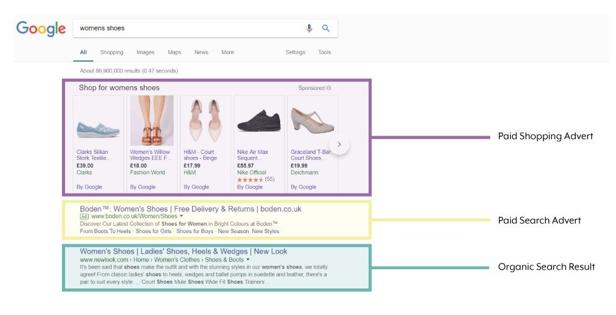Click in the 'womens shoes' search box
This screenshot has width=616, height=315.
point(186,29)
